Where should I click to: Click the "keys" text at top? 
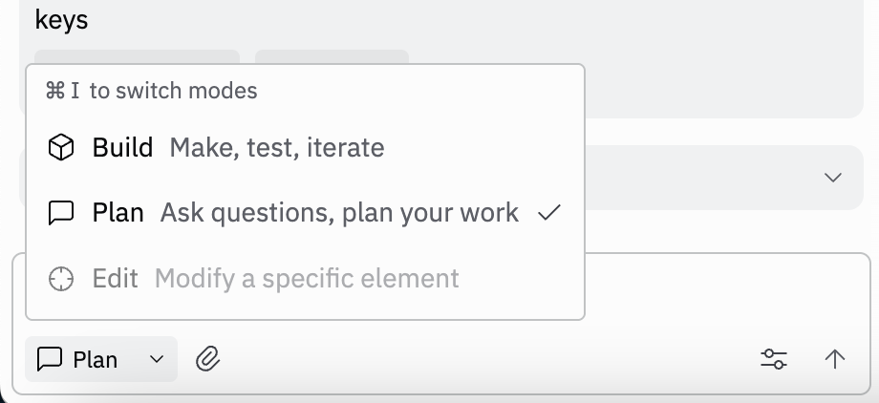[x=61, y=19]
